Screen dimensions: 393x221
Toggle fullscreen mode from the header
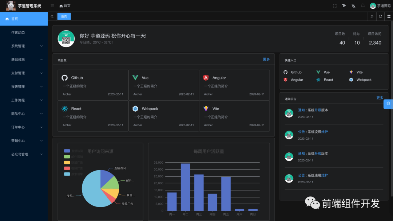point(334,6)
